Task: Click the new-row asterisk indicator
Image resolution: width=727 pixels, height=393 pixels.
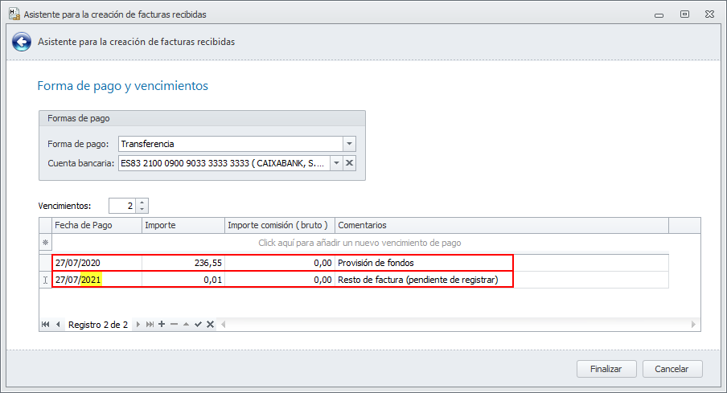Action: click(45, 243)
